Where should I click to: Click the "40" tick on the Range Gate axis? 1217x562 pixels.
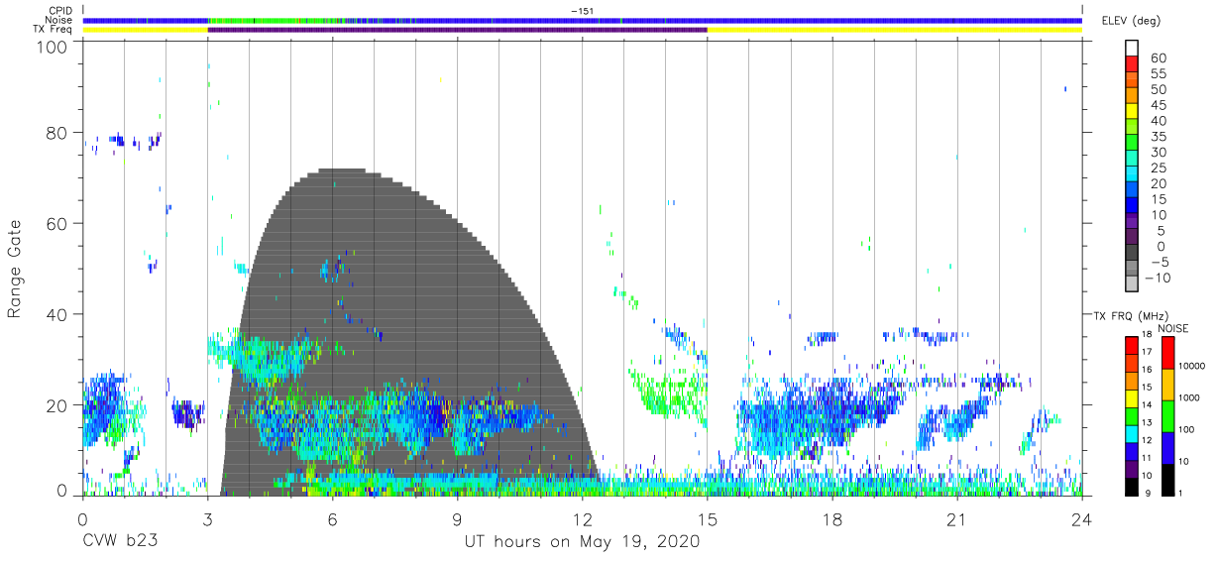56,314
